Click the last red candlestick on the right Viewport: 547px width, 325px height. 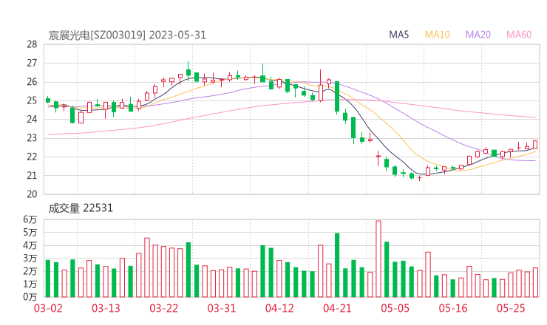click(535, 144)
